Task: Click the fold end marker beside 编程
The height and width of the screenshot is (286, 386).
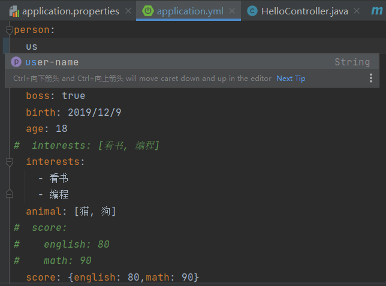Action: 9,194
